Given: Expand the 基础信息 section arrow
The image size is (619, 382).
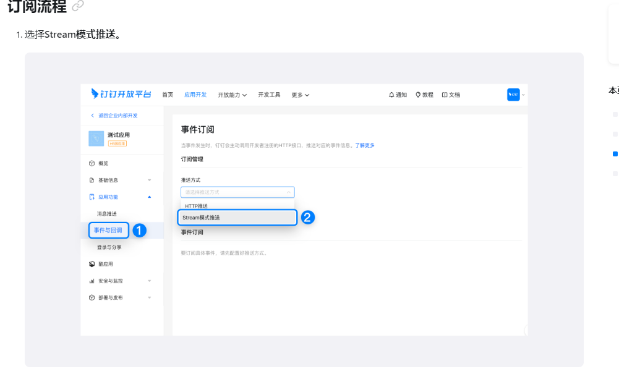Looking at the screenshot, I should 150,180.
